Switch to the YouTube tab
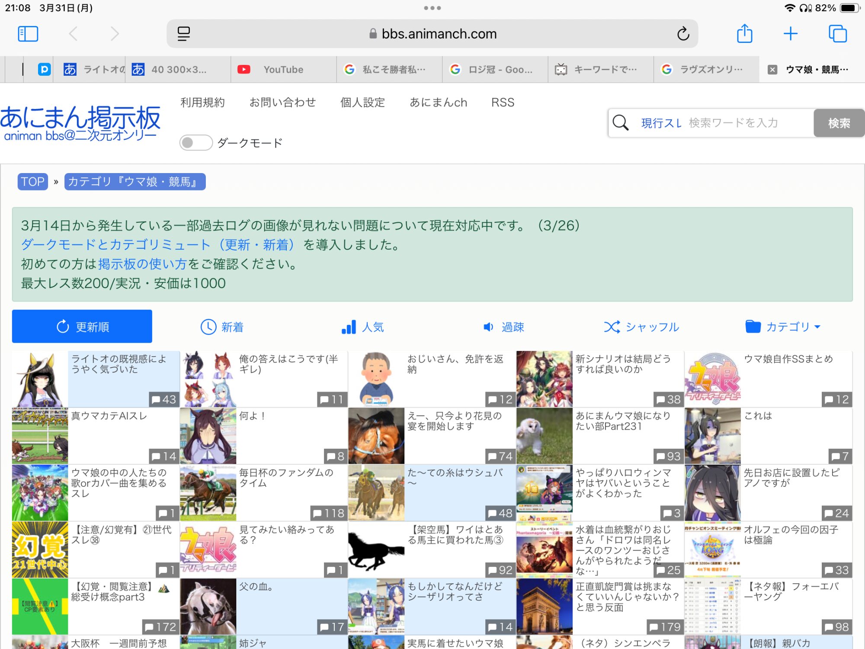The width and height of the screenshot is (865, 649). click(x=284, y=70)
